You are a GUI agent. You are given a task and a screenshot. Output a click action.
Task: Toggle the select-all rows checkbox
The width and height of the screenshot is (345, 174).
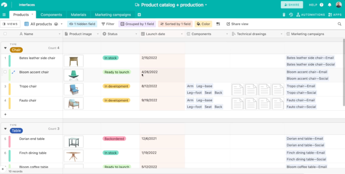pos(5,34)
